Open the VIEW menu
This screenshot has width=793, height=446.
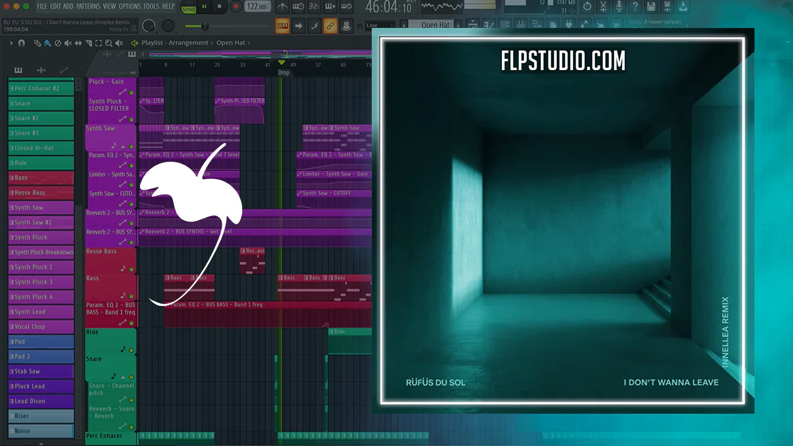110,6
